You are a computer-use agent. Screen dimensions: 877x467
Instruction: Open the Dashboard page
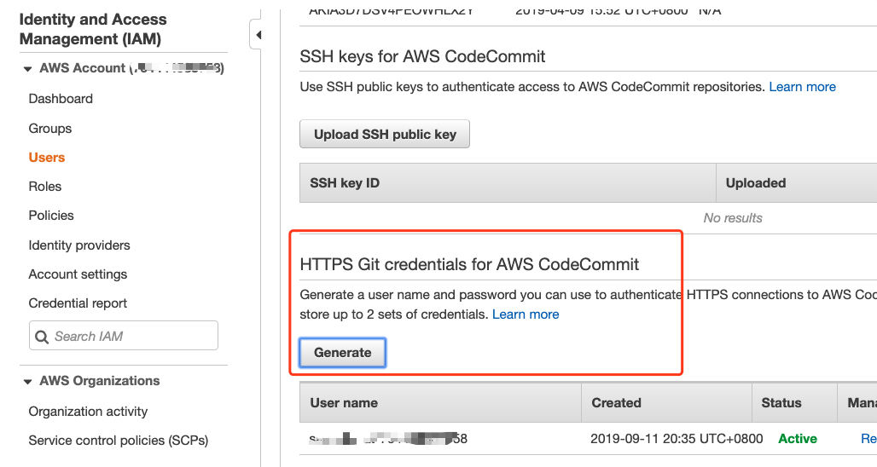click(61, 99)
